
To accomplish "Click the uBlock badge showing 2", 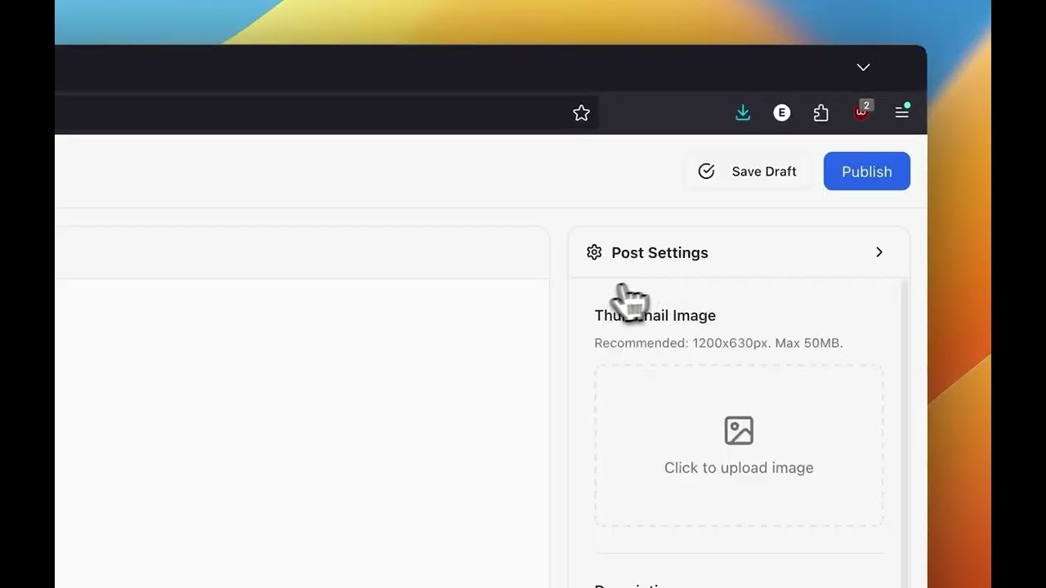I will pos(866,105).
